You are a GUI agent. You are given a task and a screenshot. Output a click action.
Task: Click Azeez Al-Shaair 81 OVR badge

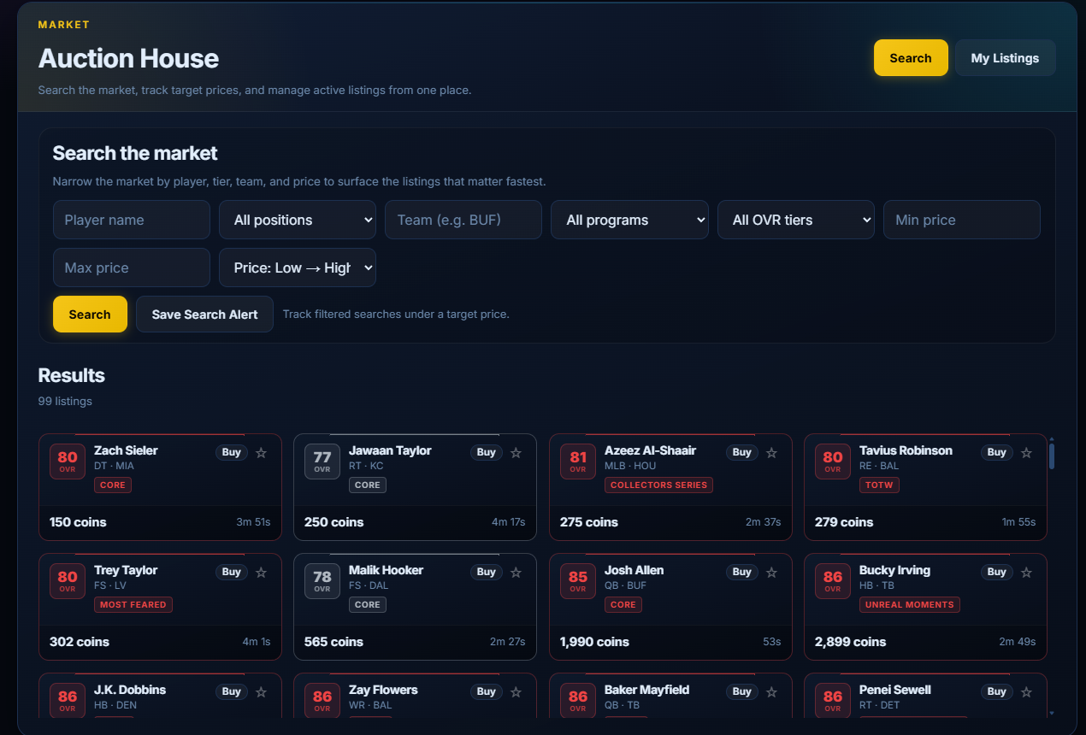click(x=578, y=462)
